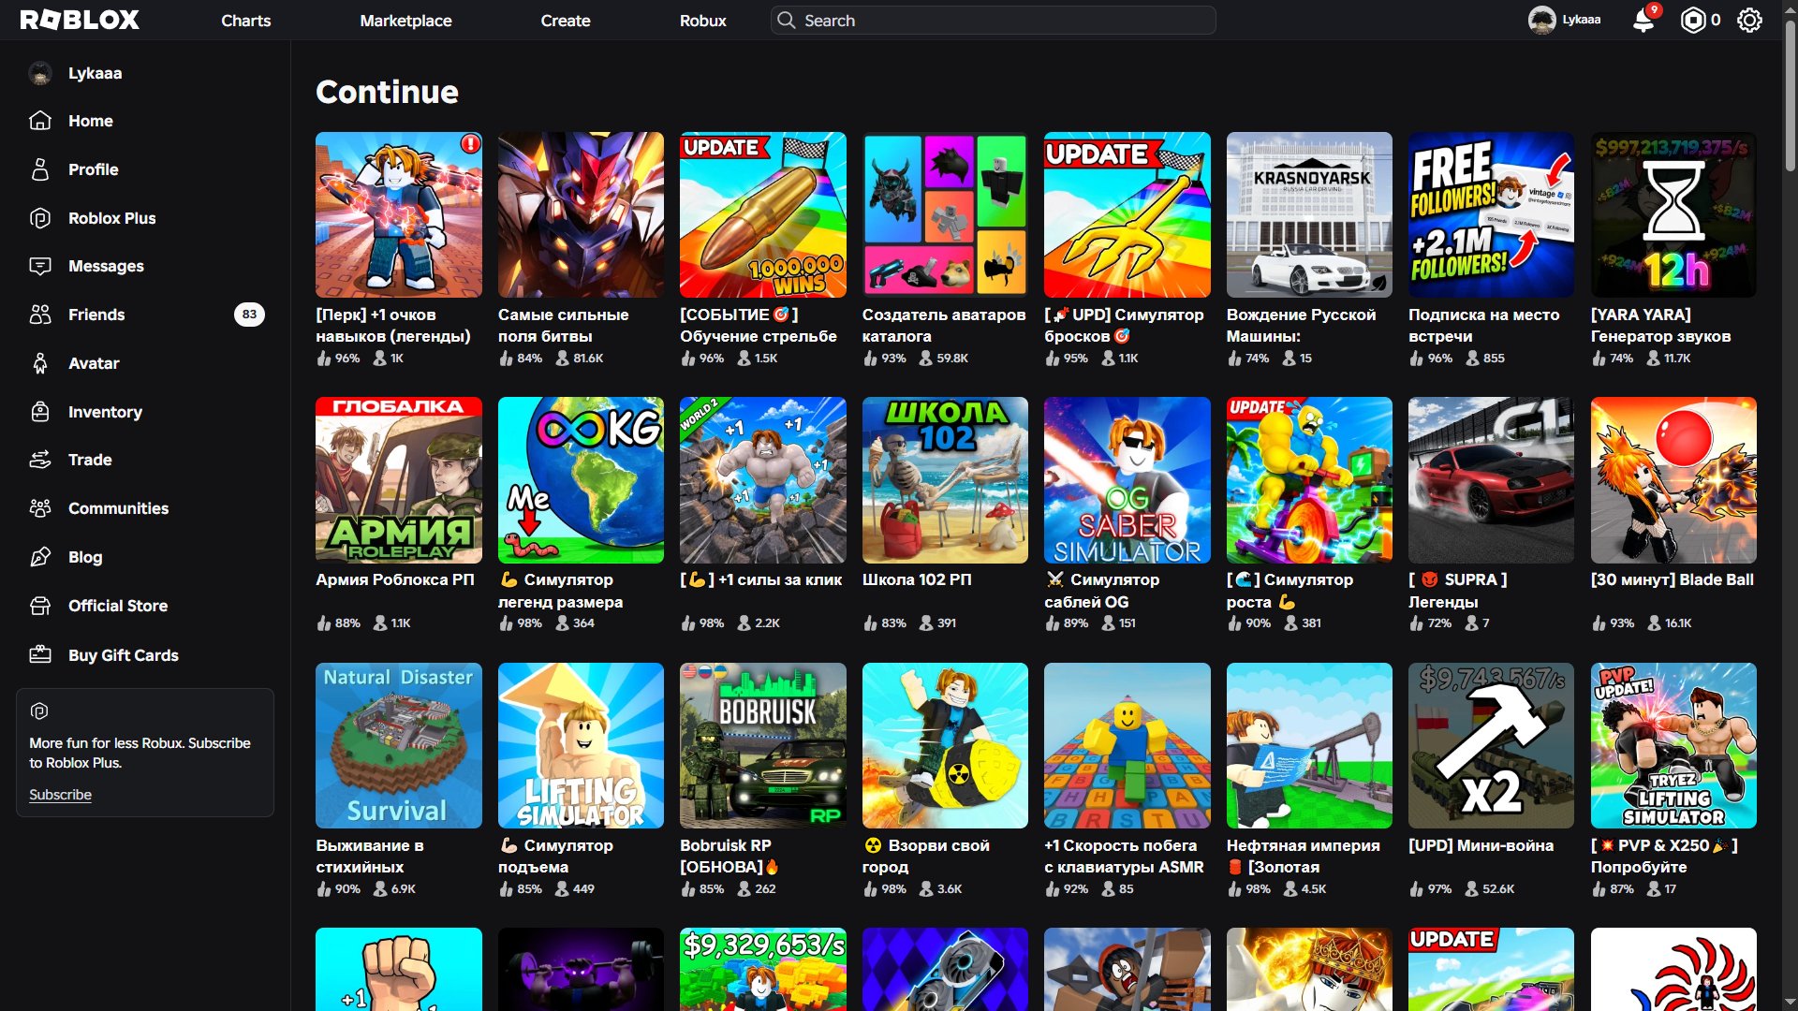Click the Friends count badge 83
Screen dimensions: 1798x1011
[x=249, y=315]
